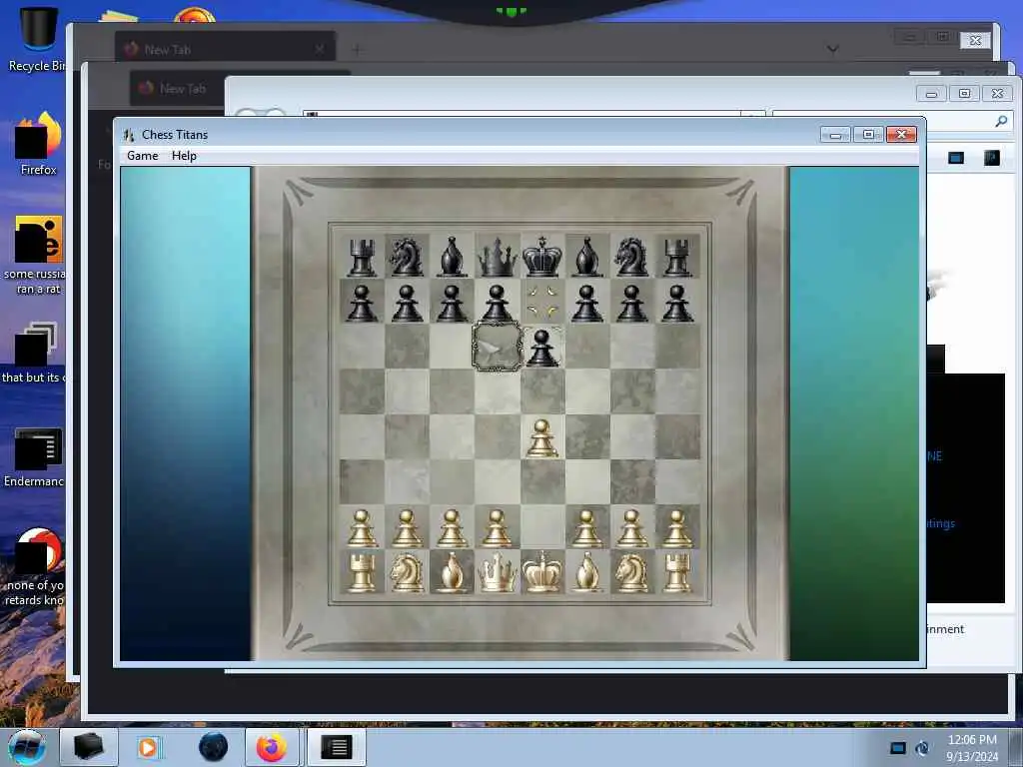Screen dimensions: 1023x767
Task: Select the black kingside bishop
Action: (x=587, y=257)
